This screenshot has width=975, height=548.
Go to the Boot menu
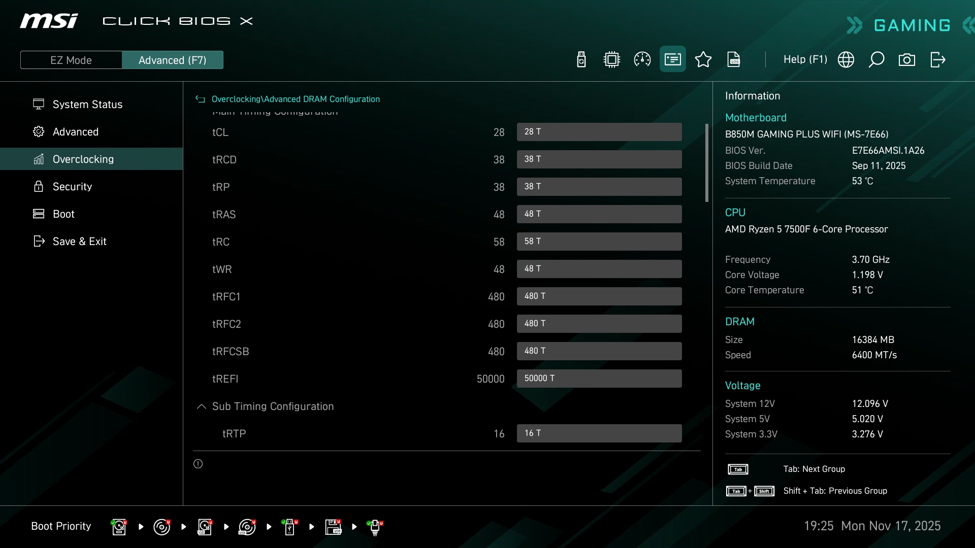pyautogui.click(x=91, y=214)
